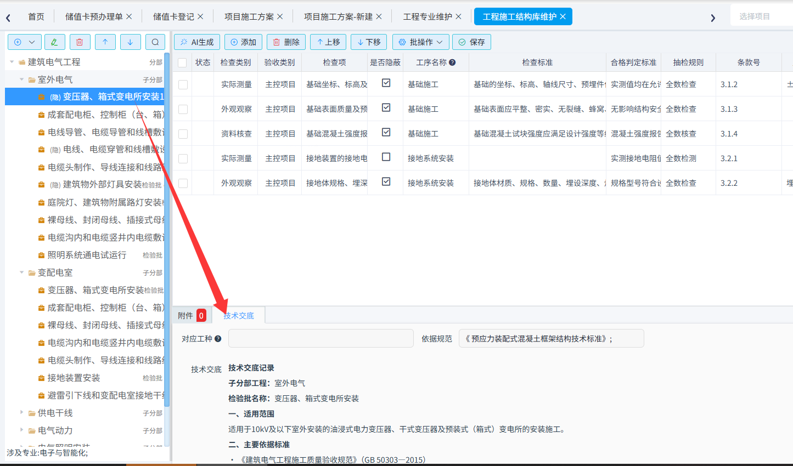Viewport: 793px width, 466px height.
Task: Click the 添加 button
Action: 243,42
